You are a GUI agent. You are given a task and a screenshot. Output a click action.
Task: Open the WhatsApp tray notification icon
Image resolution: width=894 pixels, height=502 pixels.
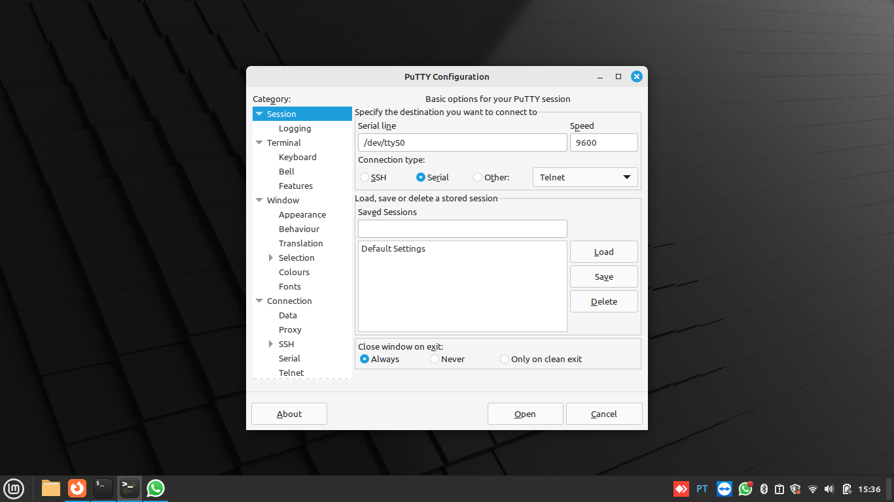pos(746,489)
